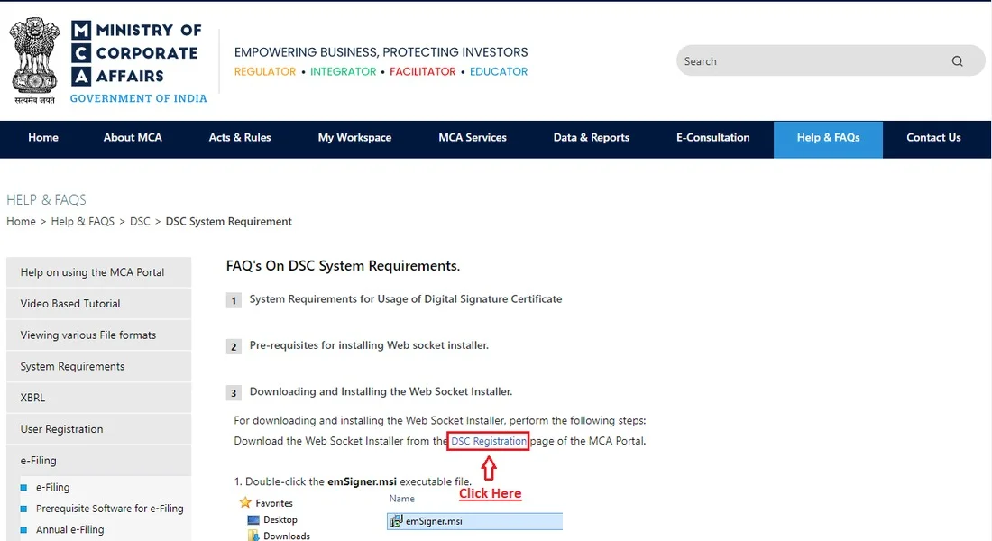Collapse FAQ 3 Downloading and Installing Web Socket Installer
Screen dimensions: 992x541
point(381,391)
